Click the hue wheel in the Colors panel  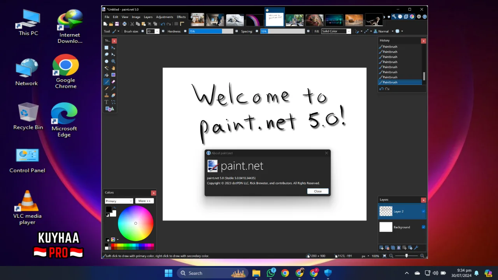tap(136, 223)
